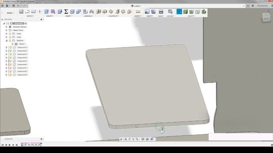The image size is (273, 153).
Task: Select the Pan hand icon in navigation bar
Action: [130, 139]
